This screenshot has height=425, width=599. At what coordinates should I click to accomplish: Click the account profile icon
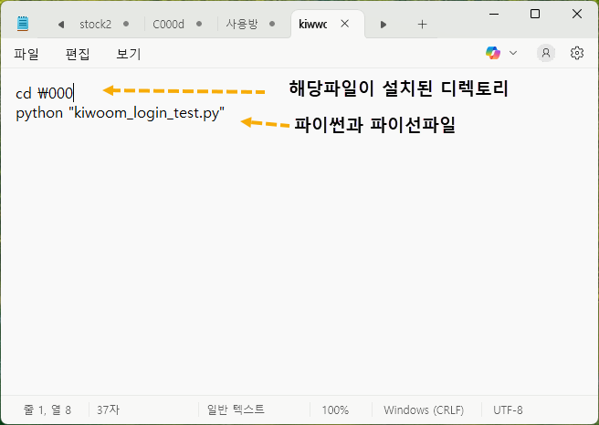click(546, 53)
